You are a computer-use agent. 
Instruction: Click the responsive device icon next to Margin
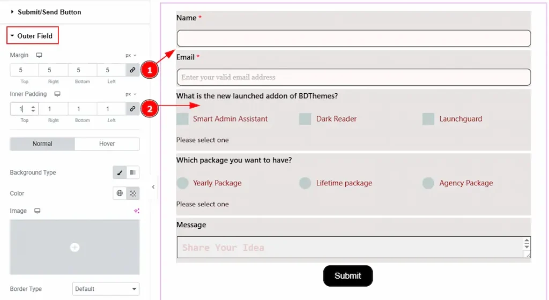[x=39, y=55]
